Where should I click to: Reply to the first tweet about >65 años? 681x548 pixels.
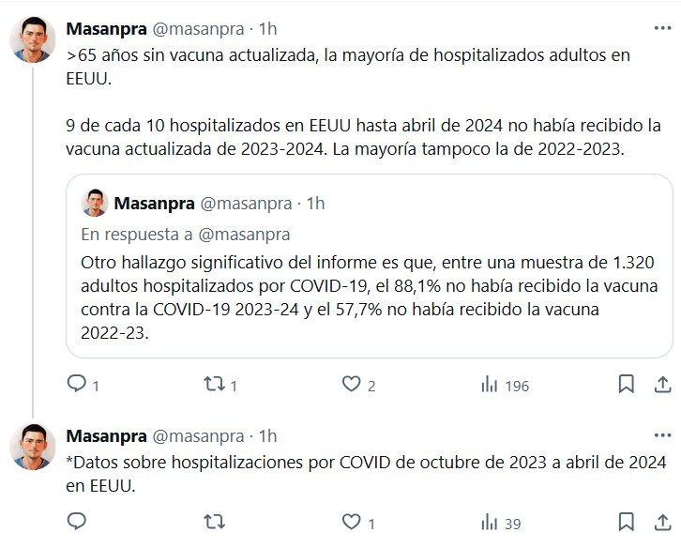coord(77,384)
